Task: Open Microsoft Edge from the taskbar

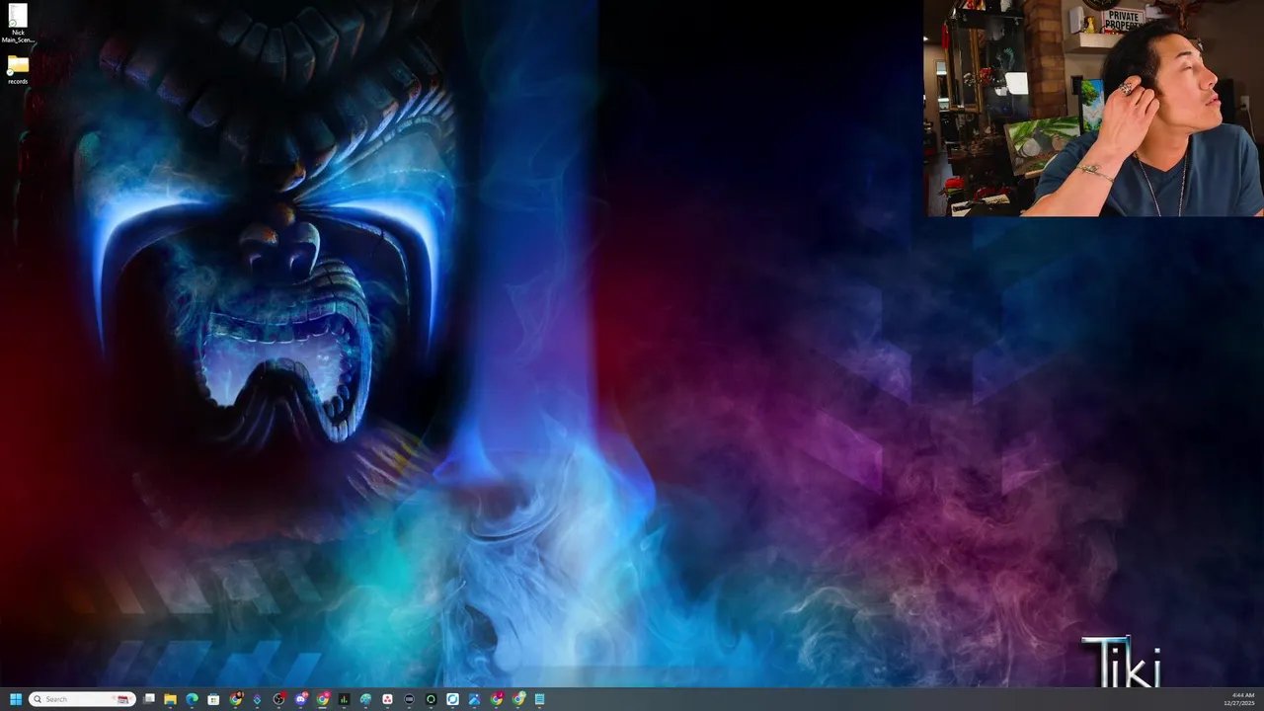Action: tap(192, 699)
